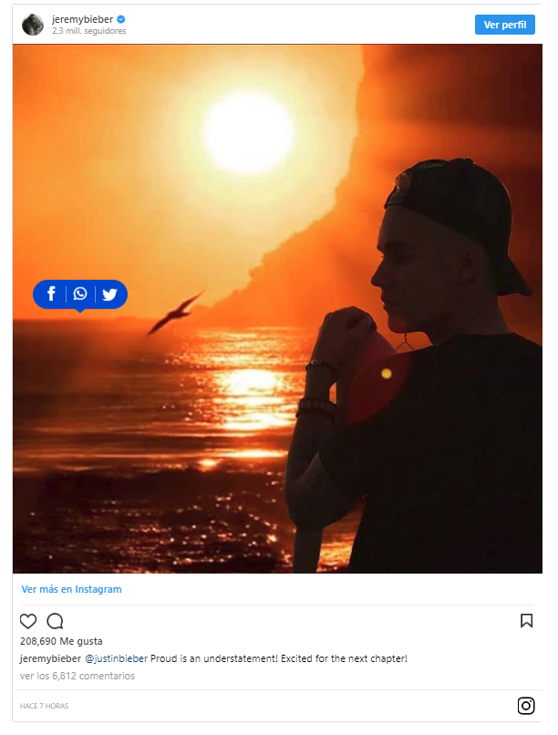This screenshot has height=735, width=558.
Task: Click verified badge next to jeremybieber
Action: point(121,19)
